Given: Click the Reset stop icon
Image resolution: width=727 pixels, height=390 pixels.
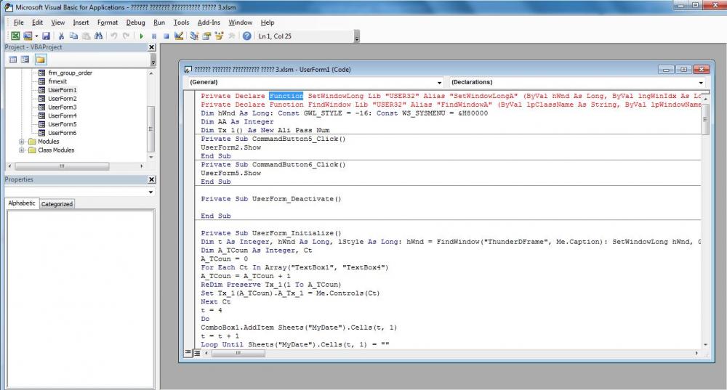Looking at the screenshot, I should click(166, 36).
